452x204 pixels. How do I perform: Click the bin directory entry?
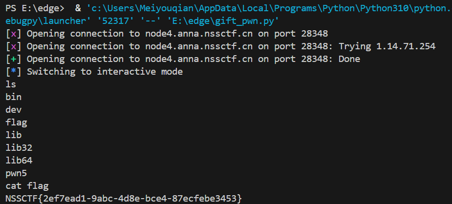tap(14, 97)
